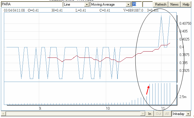
Task: Click the 0.405 price axis label
Action: click(x=184, y=31)
